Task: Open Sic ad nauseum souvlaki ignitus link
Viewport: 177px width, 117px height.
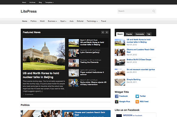Action: tap(141, 69)
